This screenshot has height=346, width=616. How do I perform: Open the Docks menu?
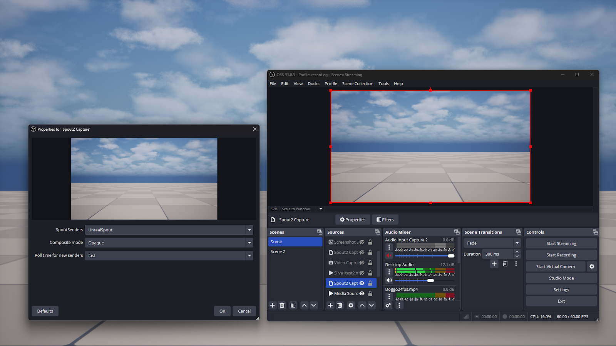click(x=313, y=84)
